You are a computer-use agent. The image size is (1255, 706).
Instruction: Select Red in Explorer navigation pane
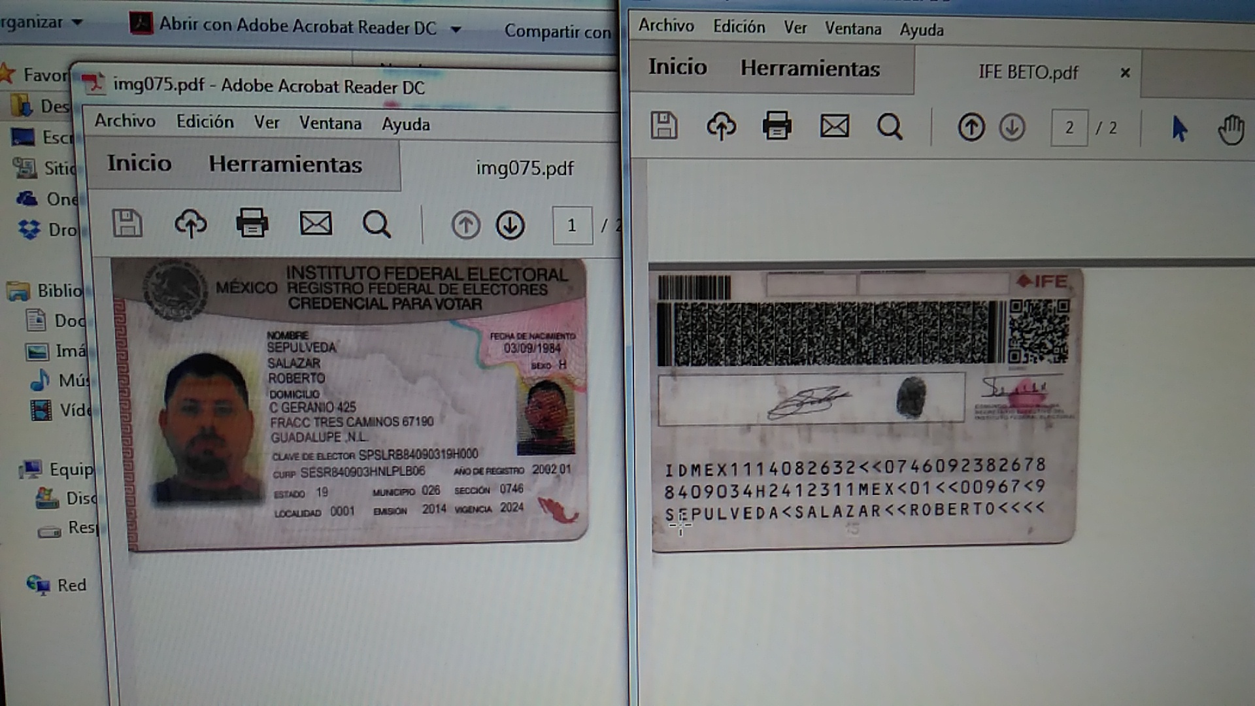click(x=71, y=585)
